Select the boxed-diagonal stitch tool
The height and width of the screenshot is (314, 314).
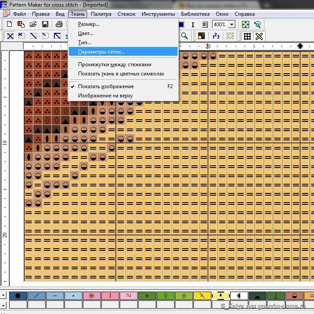tap(57, 36)
